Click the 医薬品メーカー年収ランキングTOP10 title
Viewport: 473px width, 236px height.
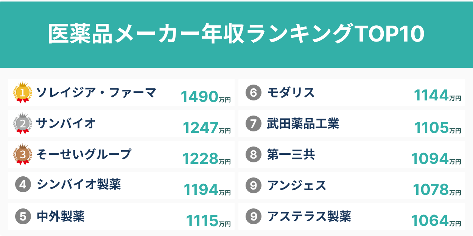point(236,34)
